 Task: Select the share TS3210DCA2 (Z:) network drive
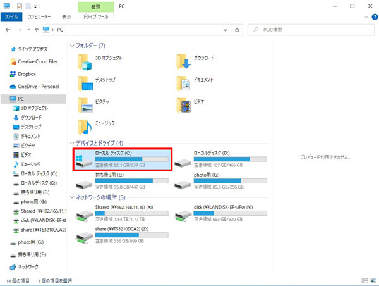(122, 235)
